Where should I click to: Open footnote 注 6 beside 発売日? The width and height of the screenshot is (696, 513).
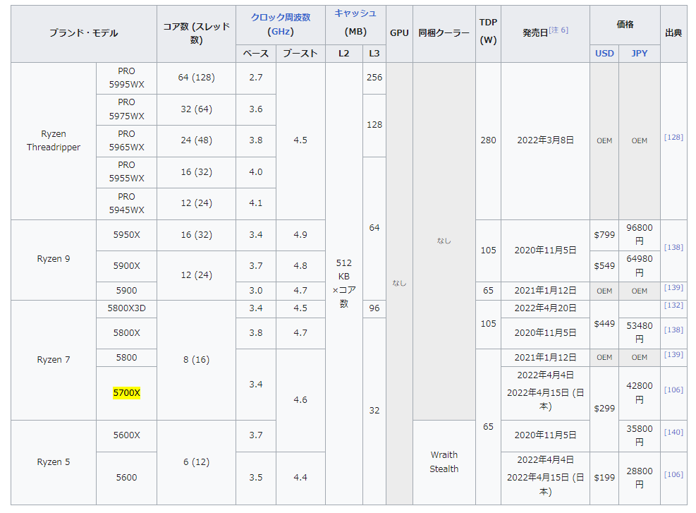click(x=558, y=30)
